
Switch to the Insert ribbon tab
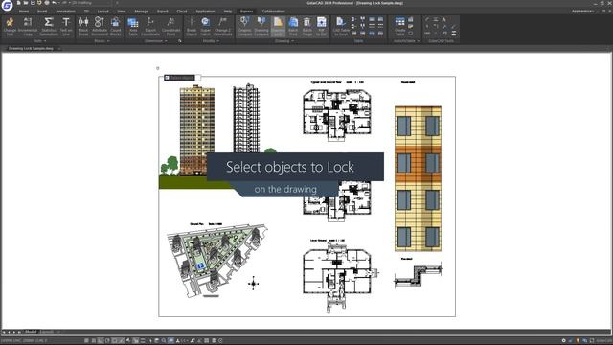(x=42, y=11)
